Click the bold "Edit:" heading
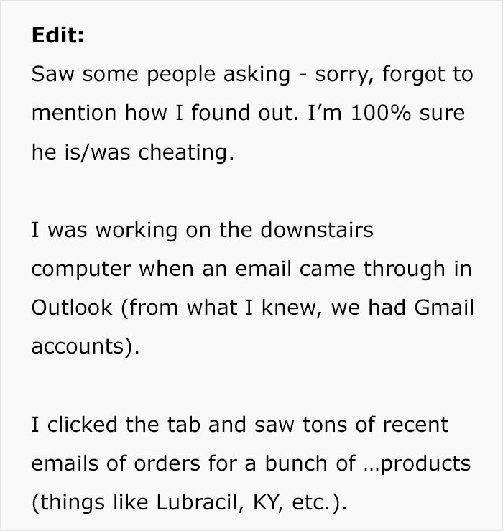503x531 pixels. coord(57,36)
